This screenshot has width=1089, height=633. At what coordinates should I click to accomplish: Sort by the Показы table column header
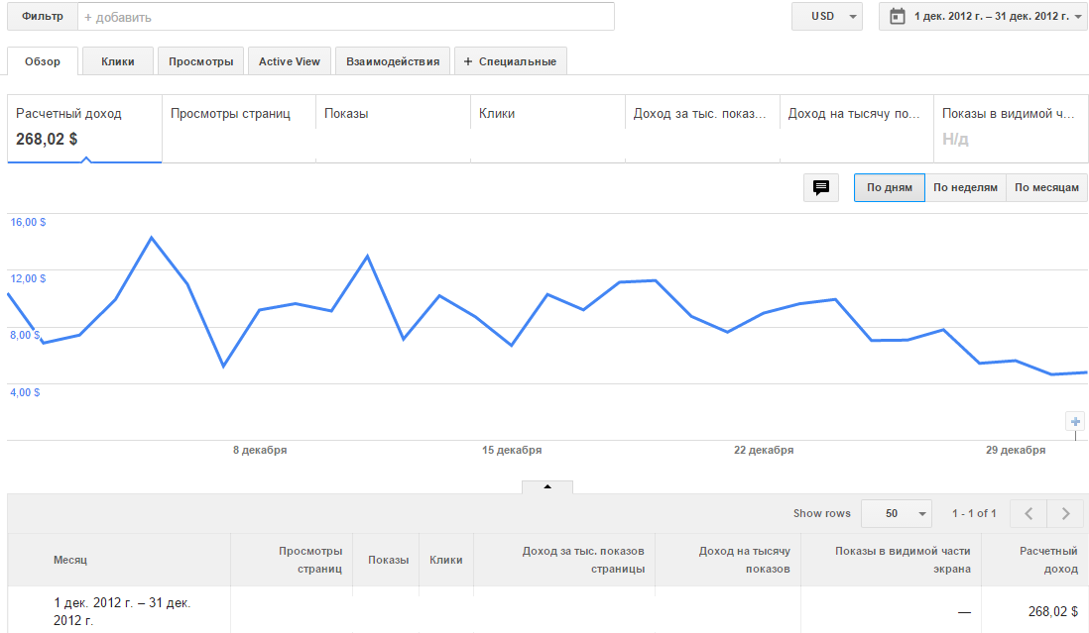click(388, 560)
